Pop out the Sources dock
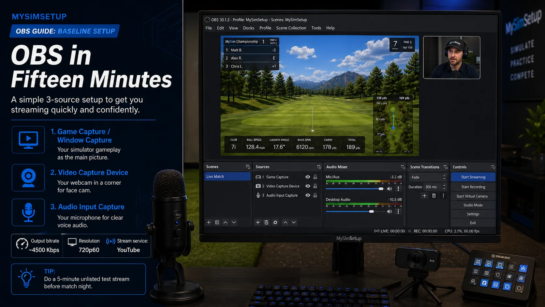 point(319,167)
